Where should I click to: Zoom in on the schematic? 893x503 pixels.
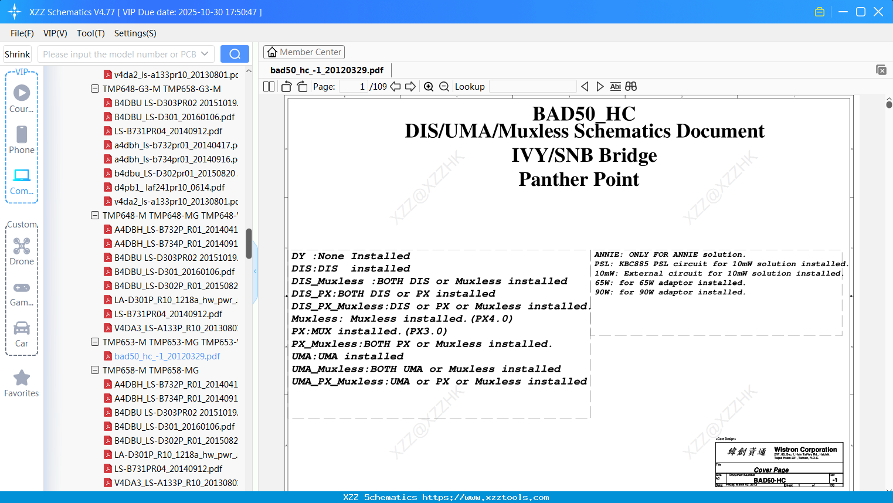tap(429, 86)
